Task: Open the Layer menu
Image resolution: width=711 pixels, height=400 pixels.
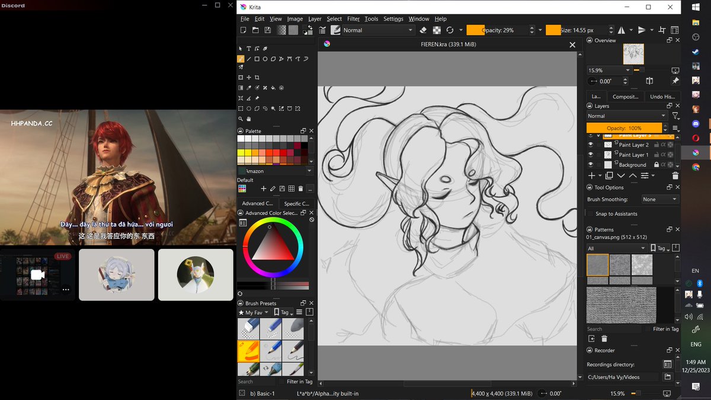Action: [x=315, y=19]
